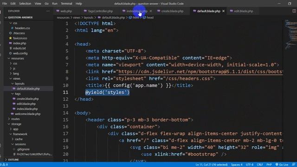Switch to the create.blade.php tab
Screen dimensions: 297x167
172,11
